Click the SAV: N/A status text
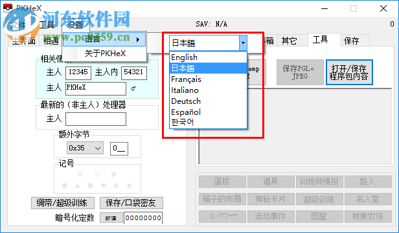The height and width of the screenshot is (233, 399). [x=211, y=24]
